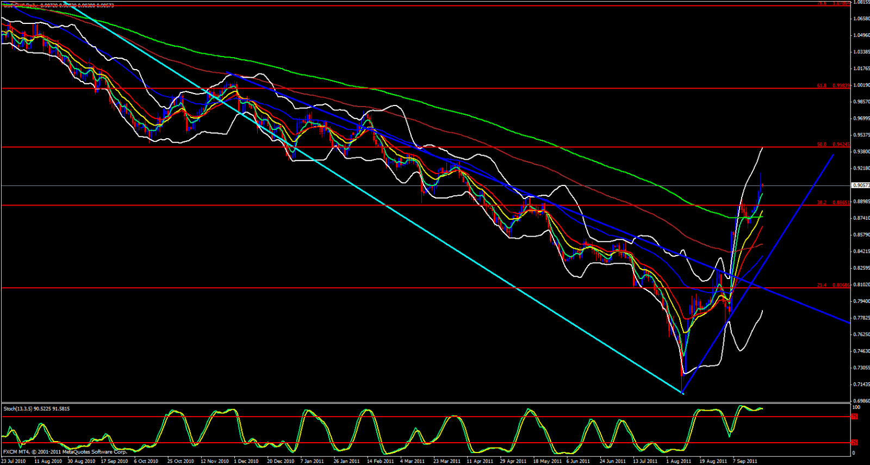Select the 61.8 Fibonacci level label
Image resolution: width=870 pixels, height=465 pixels.
tap(833, 85)
